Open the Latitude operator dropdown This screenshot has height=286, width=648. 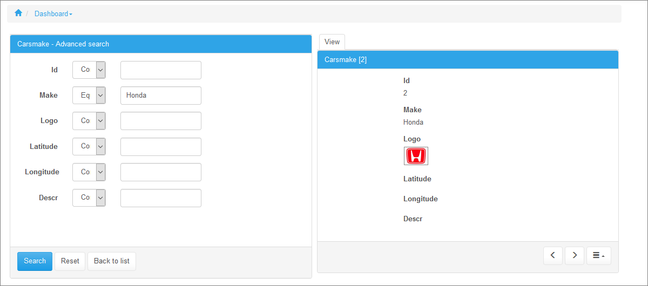(89, 146)
